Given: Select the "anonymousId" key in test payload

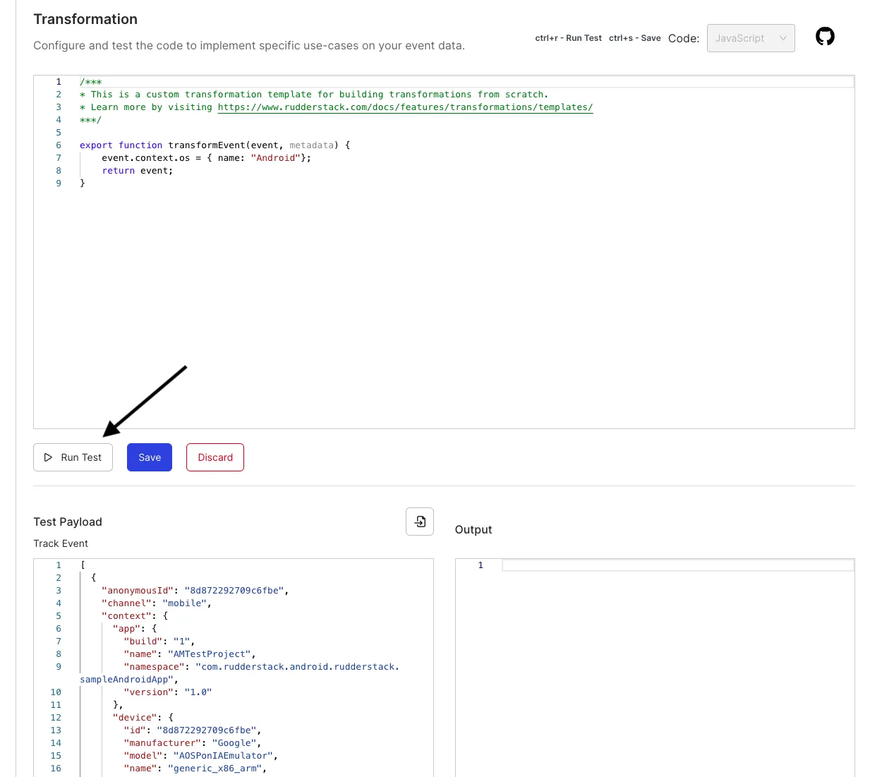Looking at the screenshot, I should coord(138,591).
